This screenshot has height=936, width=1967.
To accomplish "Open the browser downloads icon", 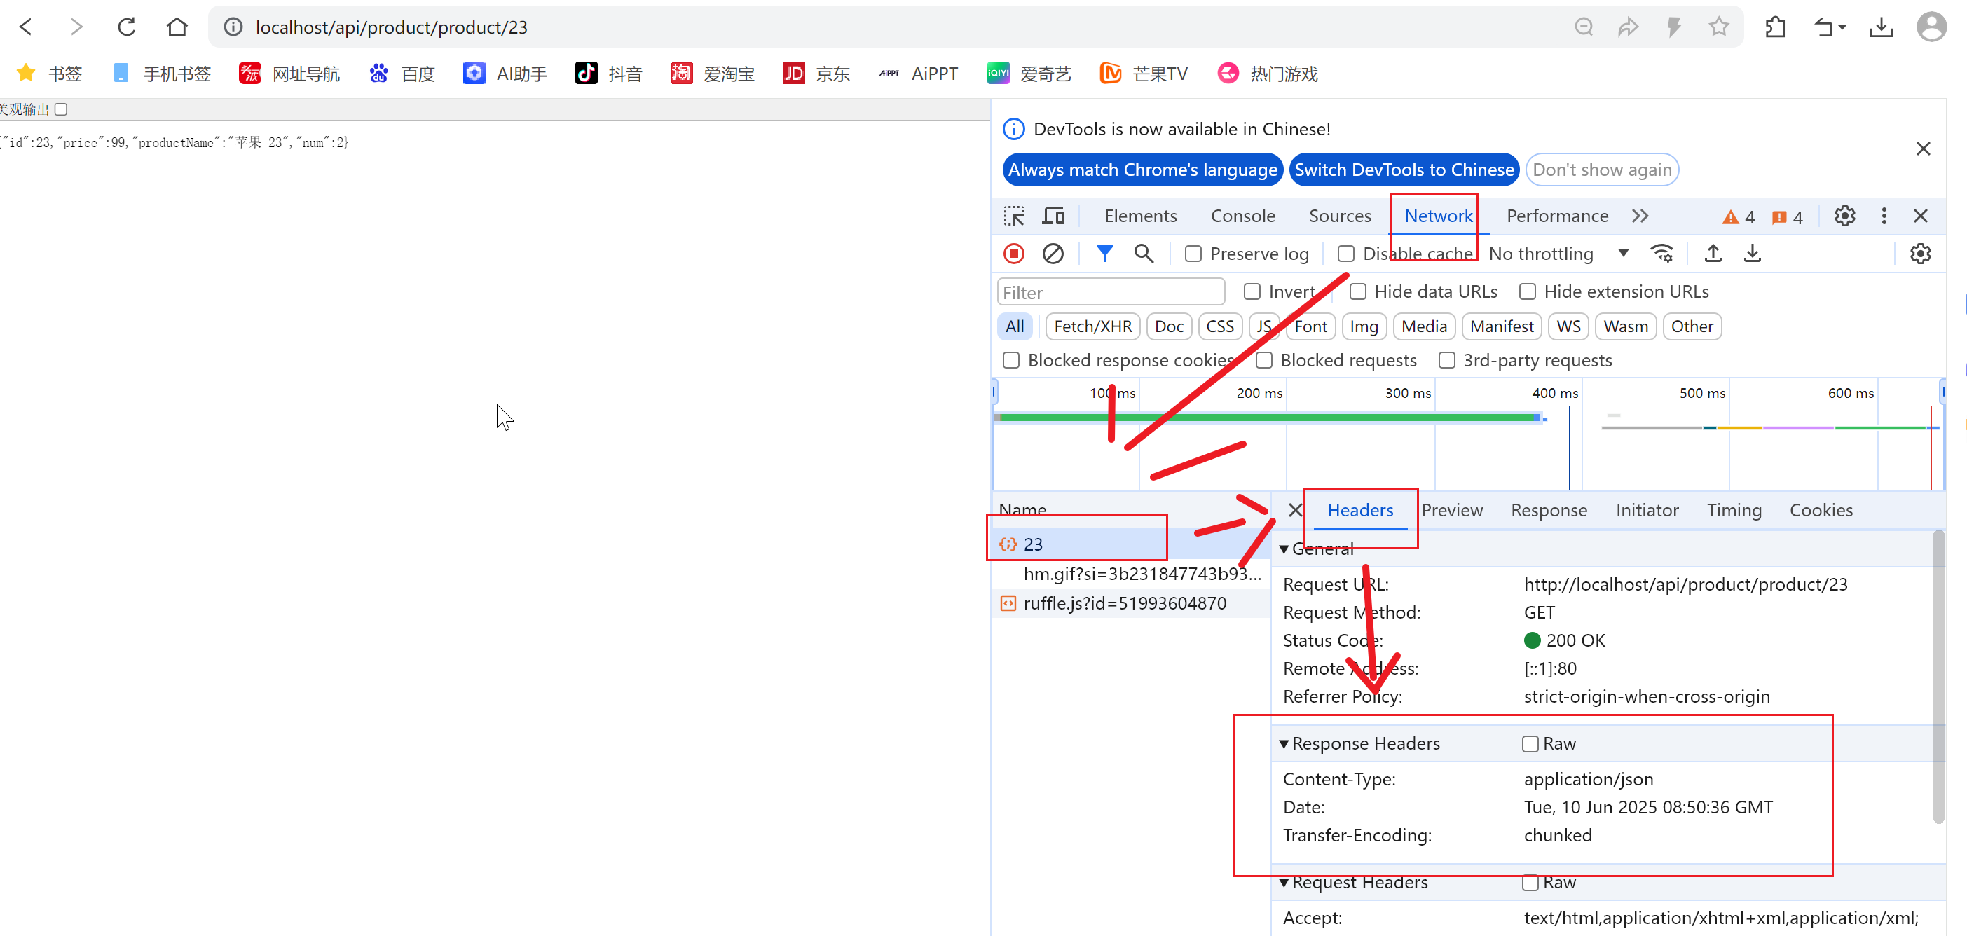I will point(1881,27).
